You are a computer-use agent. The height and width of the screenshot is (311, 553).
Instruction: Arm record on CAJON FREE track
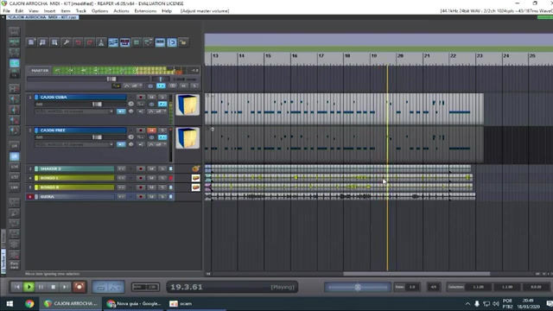[141, 130]
